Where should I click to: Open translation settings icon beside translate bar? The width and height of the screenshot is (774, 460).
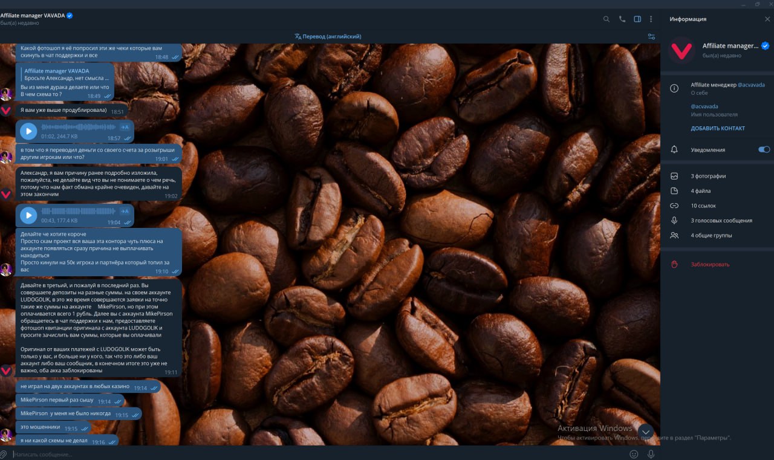click(x=651, y=36)
